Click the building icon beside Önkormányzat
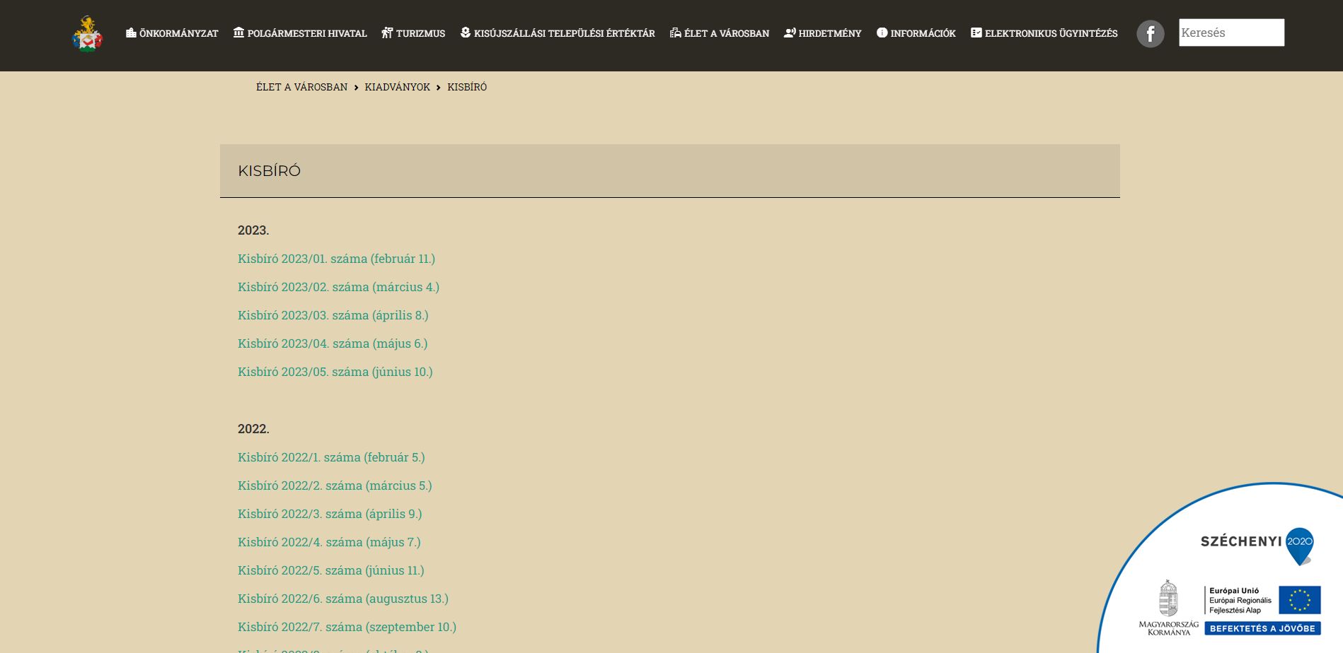Viewport: 1343px width, 653px height. point(131,33)
